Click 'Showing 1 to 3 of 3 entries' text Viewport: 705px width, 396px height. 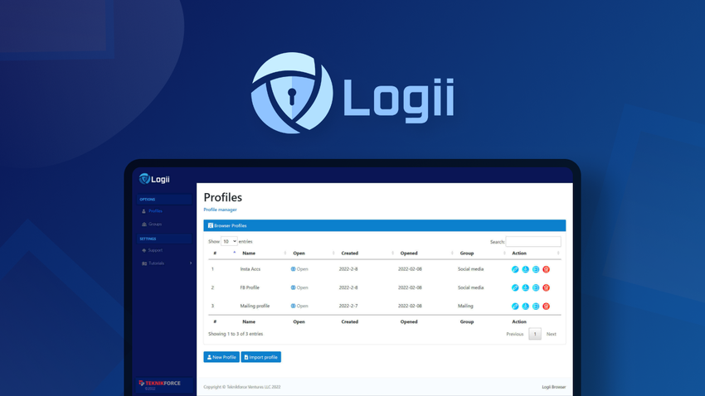(236, 334)
